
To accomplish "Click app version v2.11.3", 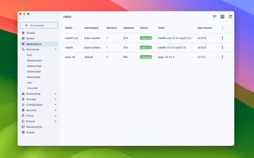I will [x=201, y=57].
